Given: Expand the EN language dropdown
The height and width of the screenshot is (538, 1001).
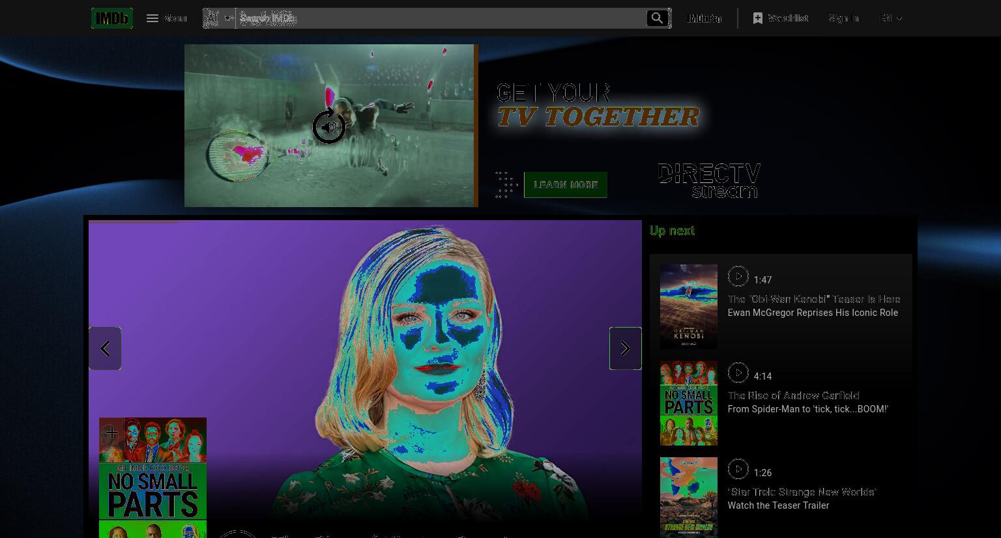Looking at the screenshot, I should coord(891,18).
